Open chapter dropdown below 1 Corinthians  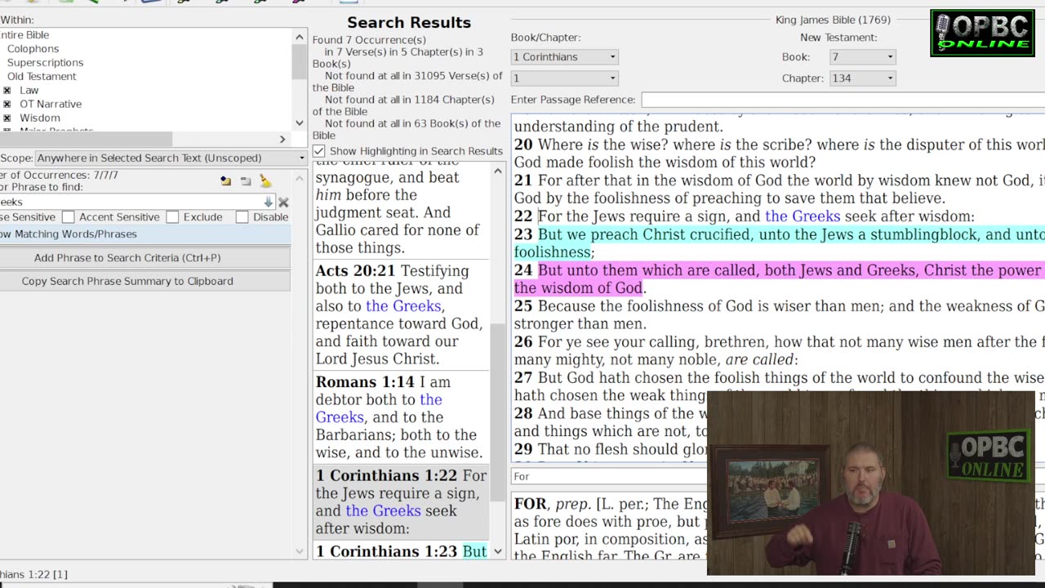click(564, 78)
